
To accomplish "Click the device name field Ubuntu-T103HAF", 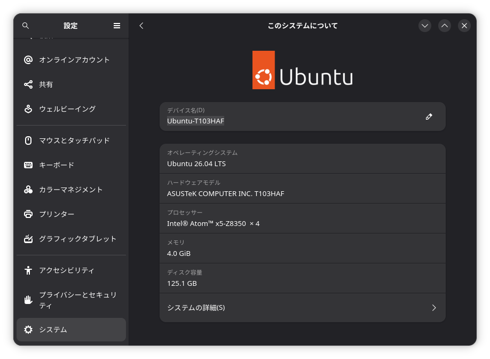I will click(303, 116).
